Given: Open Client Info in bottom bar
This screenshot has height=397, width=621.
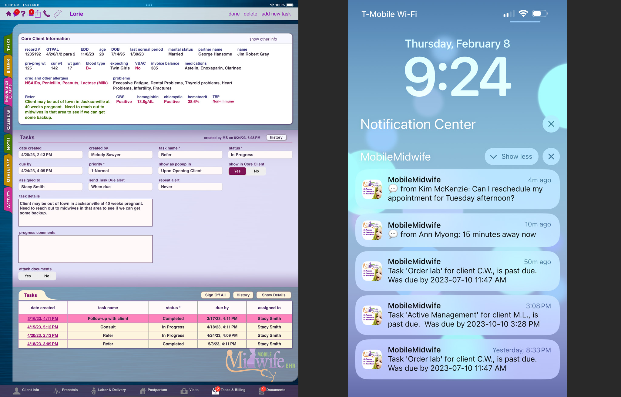Looking at the screenshot, I should (x=26, y=390).
